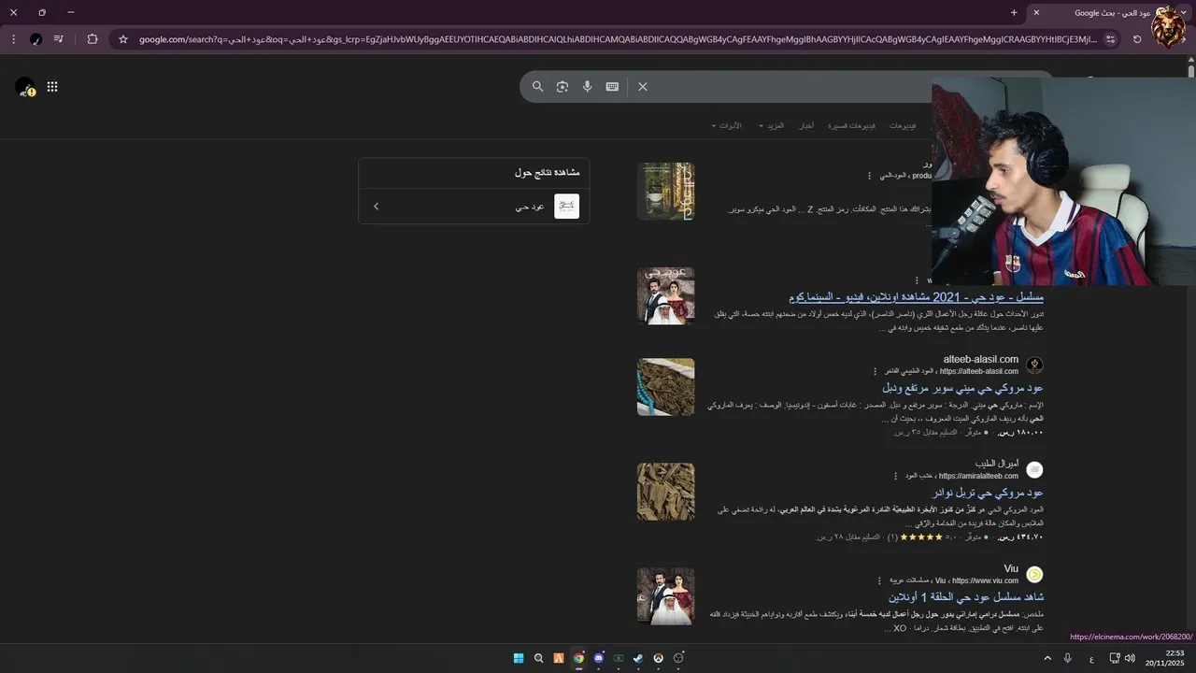Expand the المزيد filter dropdown

pos(772,125)
